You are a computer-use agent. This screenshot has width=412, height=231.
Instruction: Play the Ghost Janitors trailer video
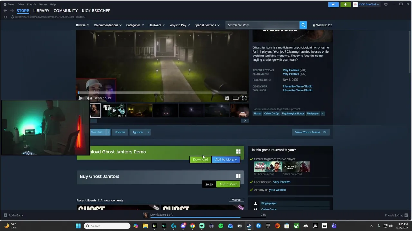point(80,98)
